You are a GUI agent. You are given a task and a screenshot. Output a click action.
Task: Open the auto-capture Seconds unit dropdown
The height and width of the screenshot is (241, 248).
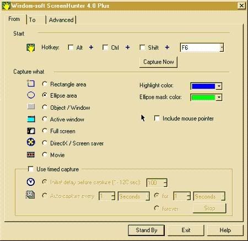pos(147,196)
